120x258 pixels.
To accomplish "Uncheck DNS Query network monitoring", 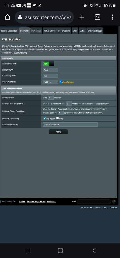I will coord(45,118).
